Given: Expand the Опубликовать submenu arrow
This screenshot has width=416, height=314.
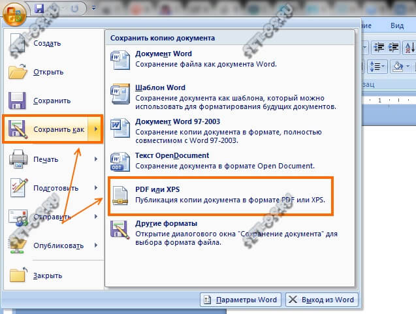Looking at the screenshot, I should tap(96, 245).
